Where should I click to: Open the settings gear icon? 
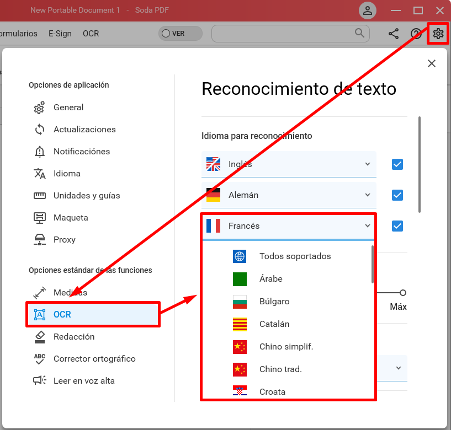438,34
